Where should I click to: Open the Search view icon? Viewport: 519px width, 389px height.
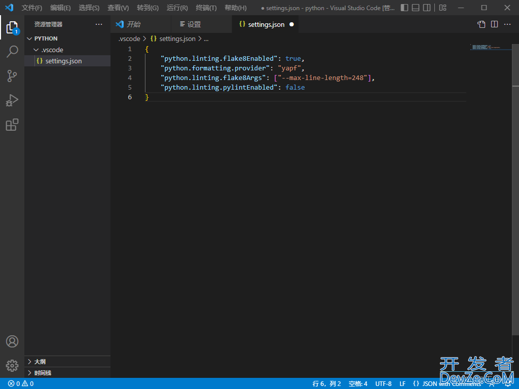12,52
